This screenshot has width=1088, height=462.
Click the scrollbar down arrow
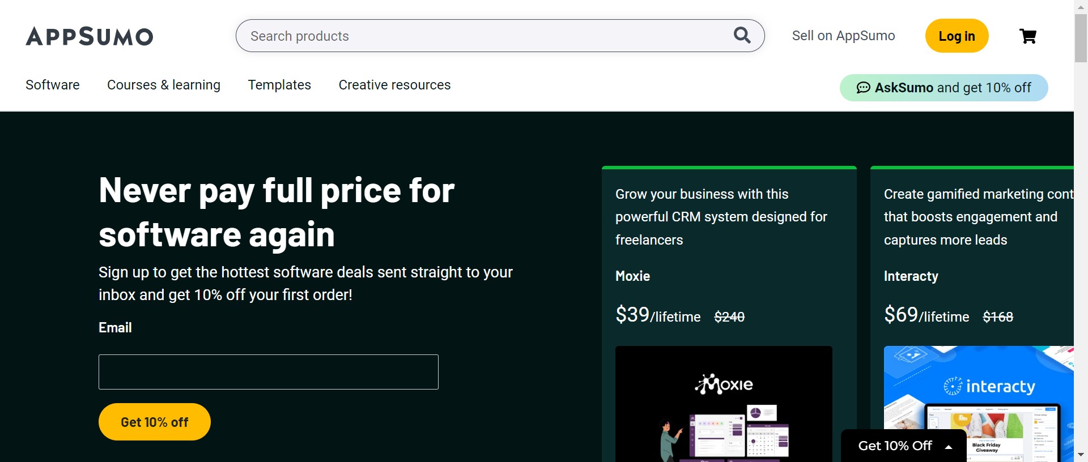[x=1081, y=455]
